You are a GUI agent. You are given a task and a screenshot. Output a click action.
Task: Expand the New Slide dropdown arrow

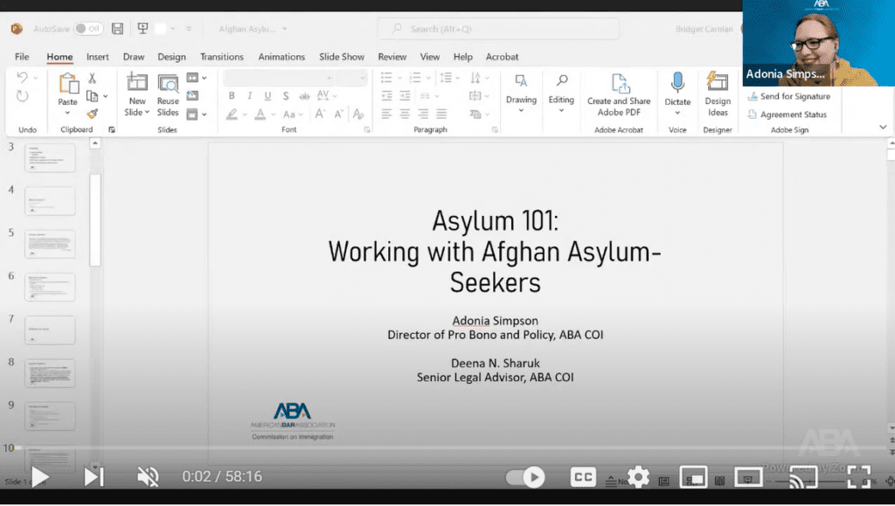147,113
